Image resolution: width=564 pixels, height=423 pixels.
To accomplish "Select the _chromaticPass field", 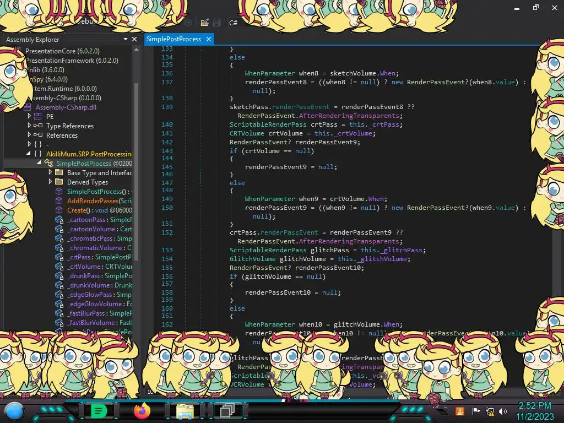I will (100, 238).
